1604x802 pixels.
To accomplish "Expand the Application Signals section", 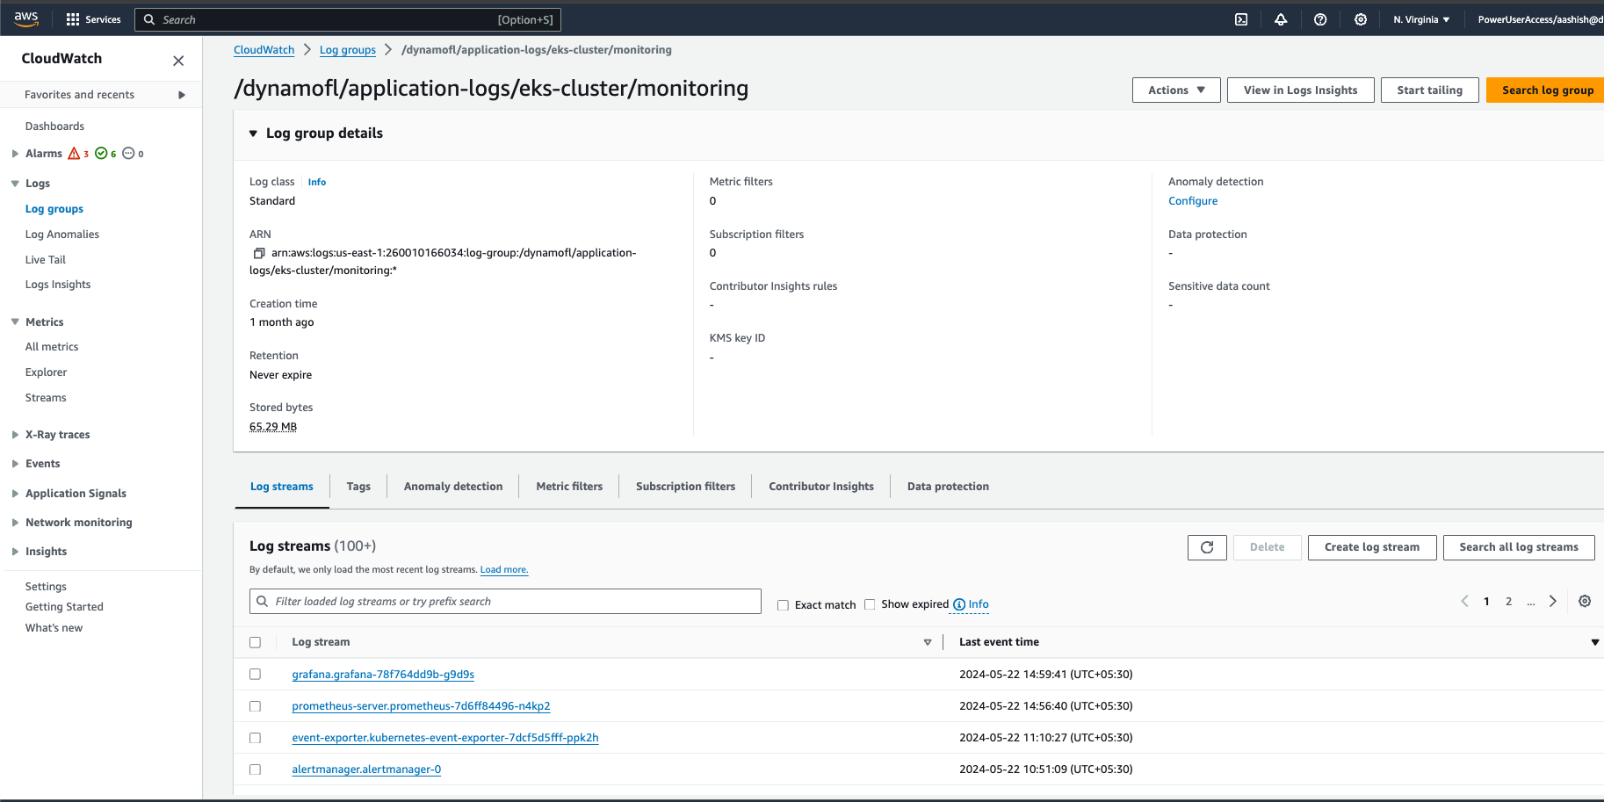I will point(15,494).
